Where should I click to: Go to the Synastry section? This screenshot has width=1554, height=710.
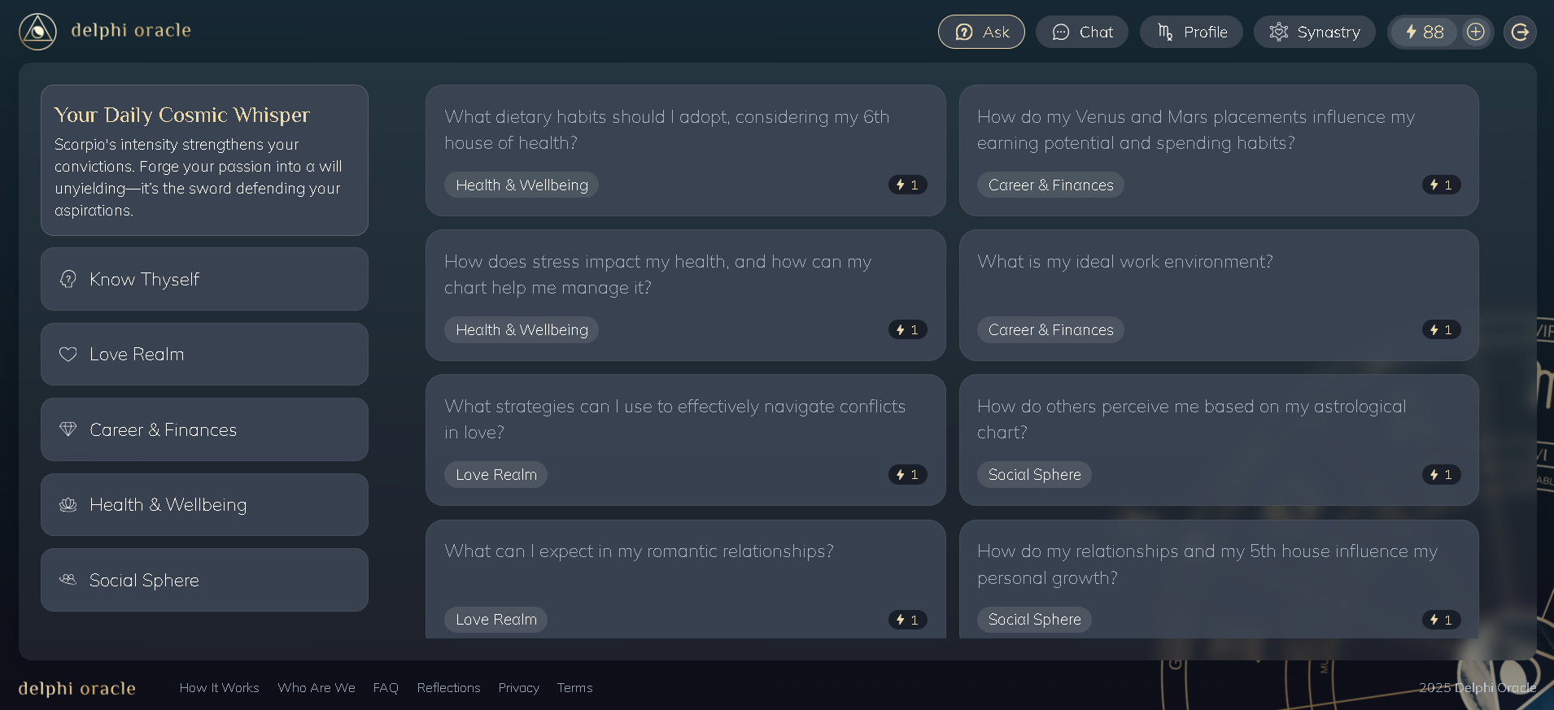[1314, 32]
